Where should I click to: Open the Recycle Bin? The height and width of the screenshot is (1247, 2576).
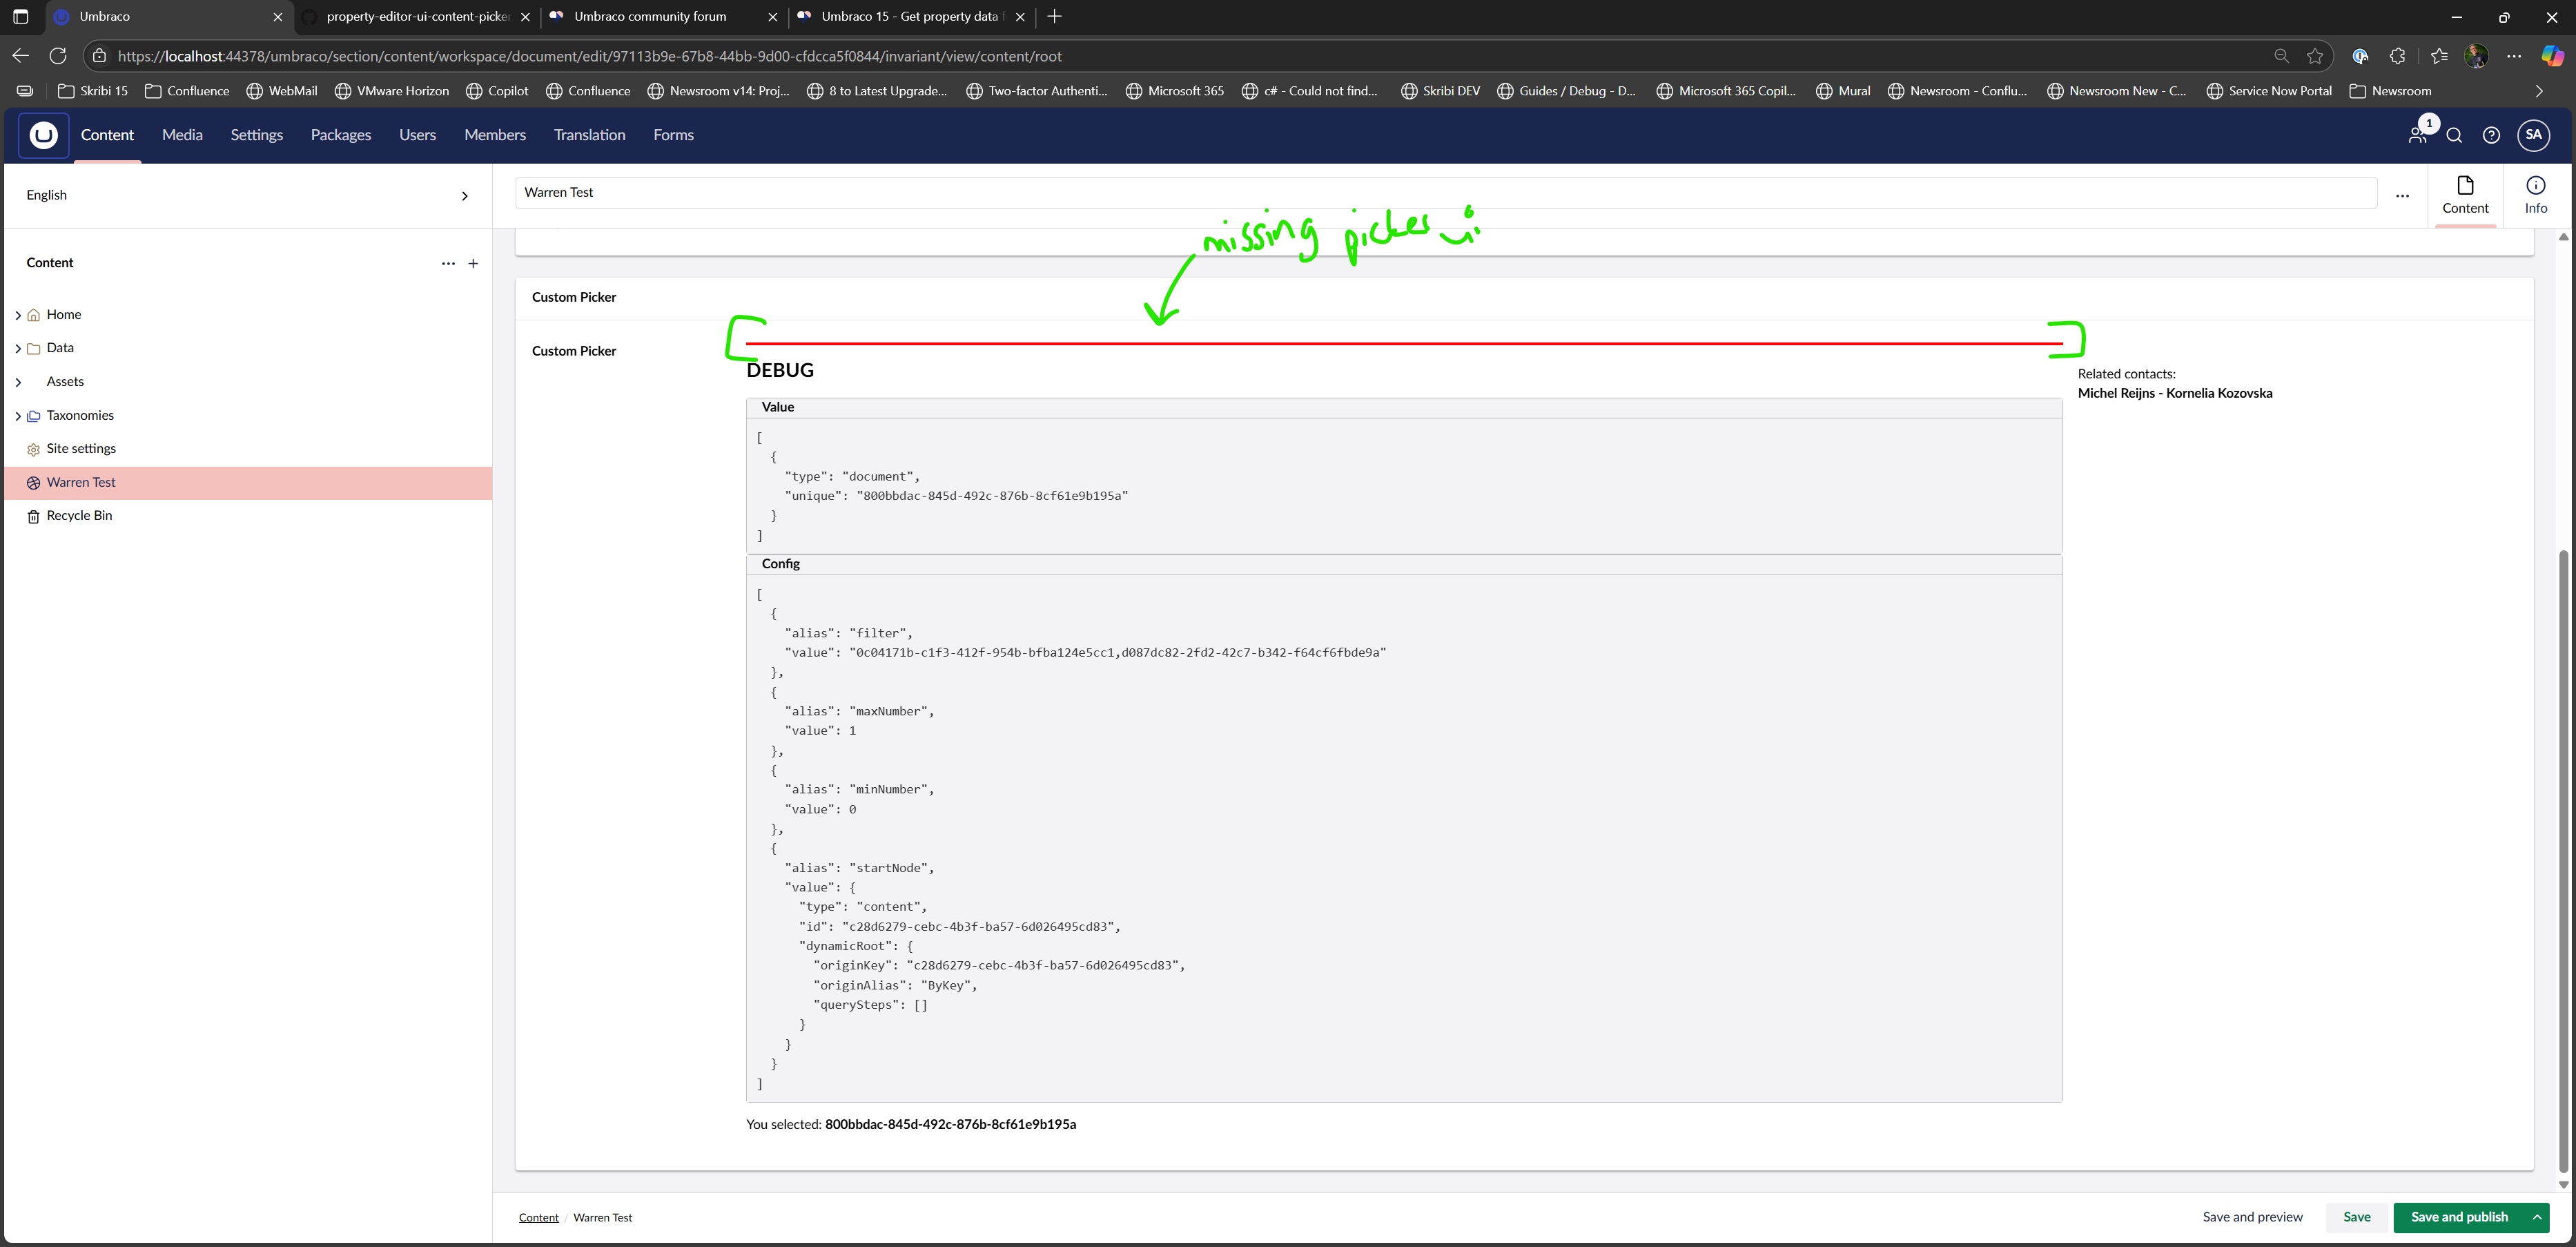click(x=79, y=516)
